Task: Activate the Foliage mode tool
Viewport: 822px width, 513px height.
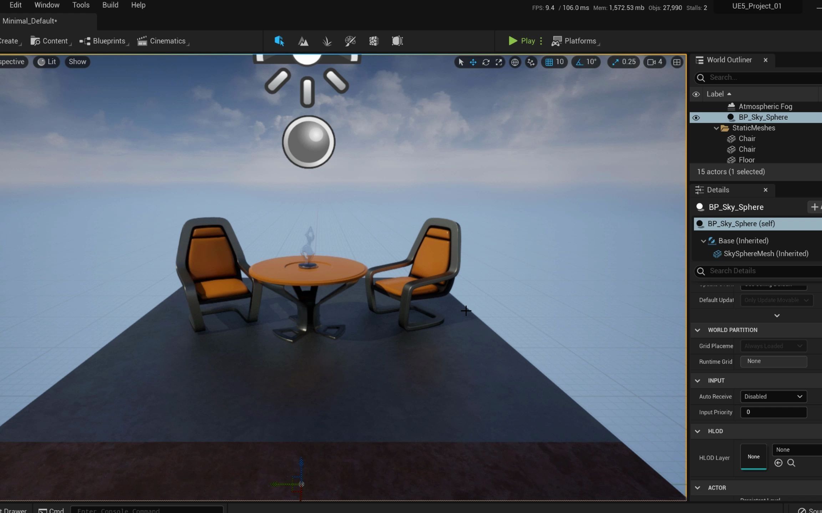Action: (x=327, y=41)
